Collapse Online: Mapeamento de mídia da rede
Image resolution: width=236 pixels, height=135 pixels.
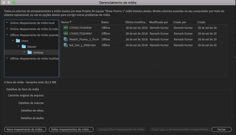tap(7, 29)
